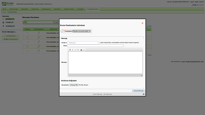Screen dimensions: 205x115
Task: Tick the Eliminar checkbox in the first message row
Action: tap(27, 33)
